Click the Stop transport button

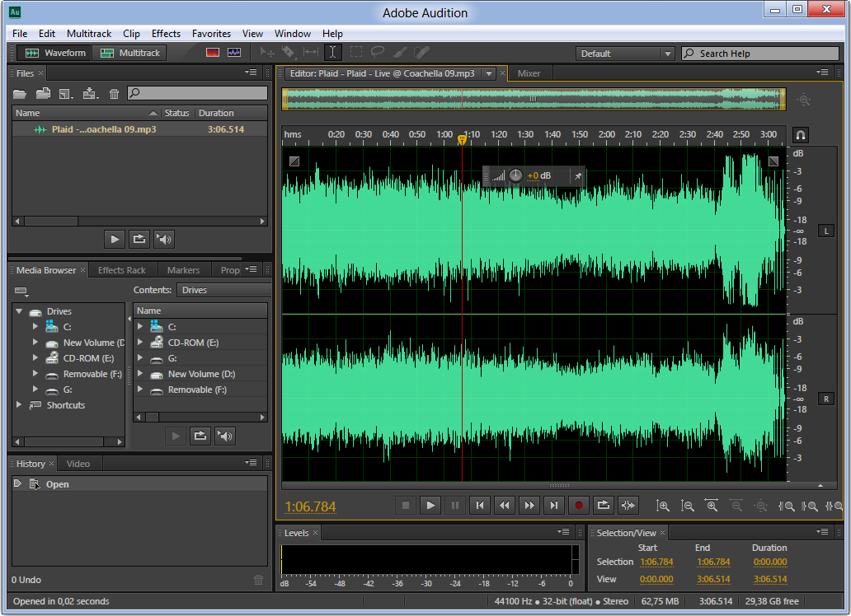click(405, 506)
